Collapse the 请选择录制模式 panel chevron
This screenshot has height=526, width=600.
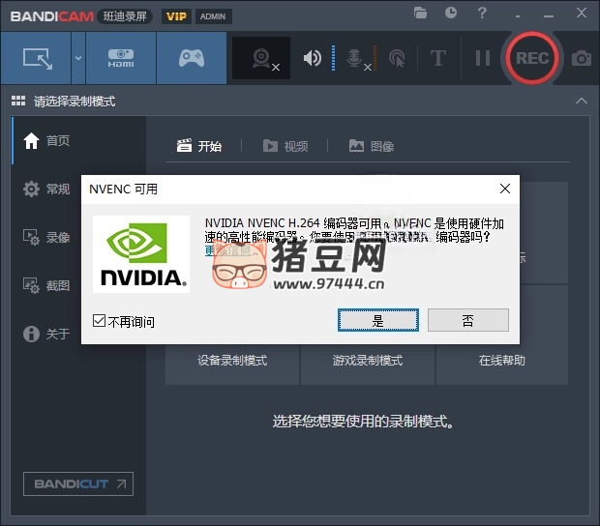[x=581, y=101]
